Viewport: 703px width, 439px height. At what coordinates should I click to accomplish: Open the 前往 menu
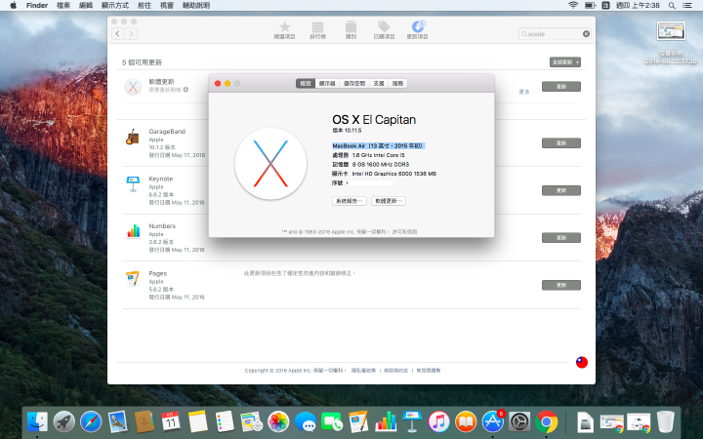(145, 6)
